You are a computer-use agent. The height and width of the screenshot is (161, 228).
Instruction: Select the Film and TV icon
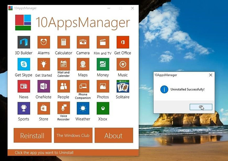pyautogui.click(x=103, y=42)
